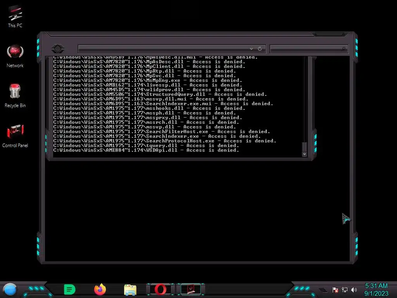Viewport: 397px width, 298px height.
Task: Click the console vertical scrollbar thumb
Action: [305, 147]
